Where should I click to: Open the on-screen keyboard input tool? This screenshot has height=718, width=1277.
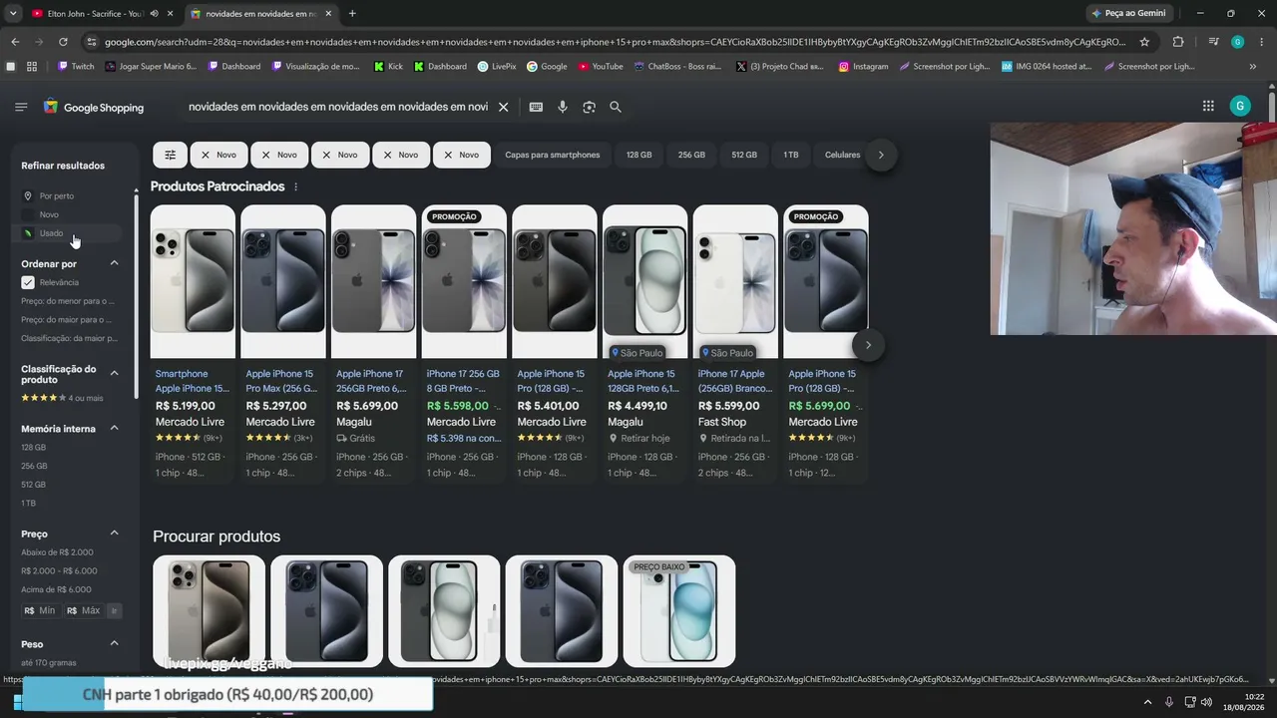536,107
